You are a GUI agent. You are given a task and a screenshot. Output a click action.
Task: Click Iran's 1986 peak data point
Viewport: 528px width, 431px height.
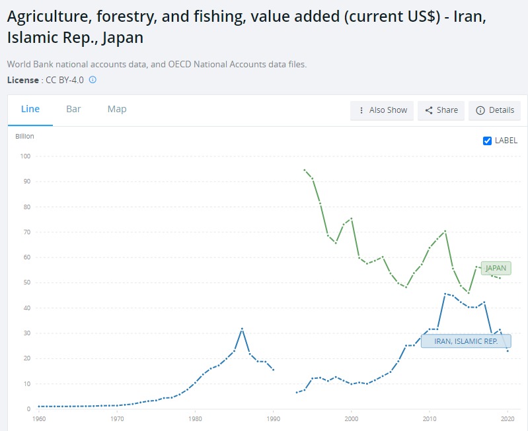(x=243, y=329)
